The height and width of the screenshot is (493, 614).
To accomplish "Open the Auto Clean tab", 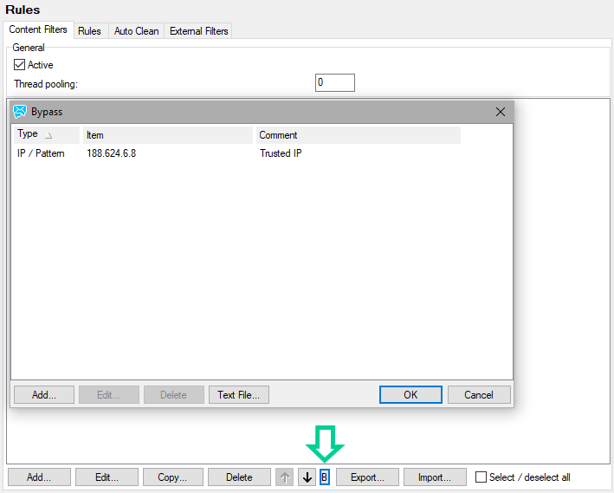I will click(x=136, y=31).
